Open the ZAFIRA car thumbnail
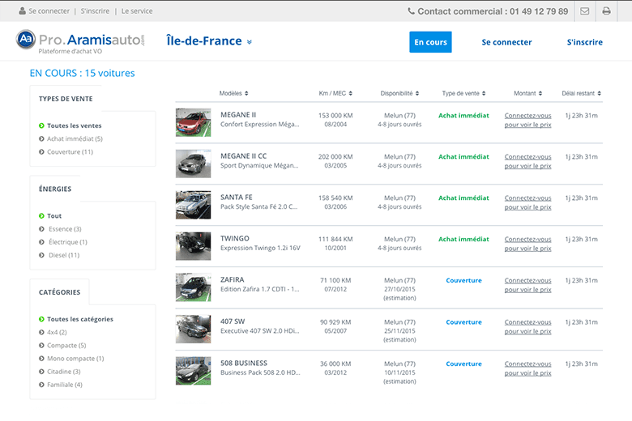This screenshot has height=421, width=632. (193, 287)
